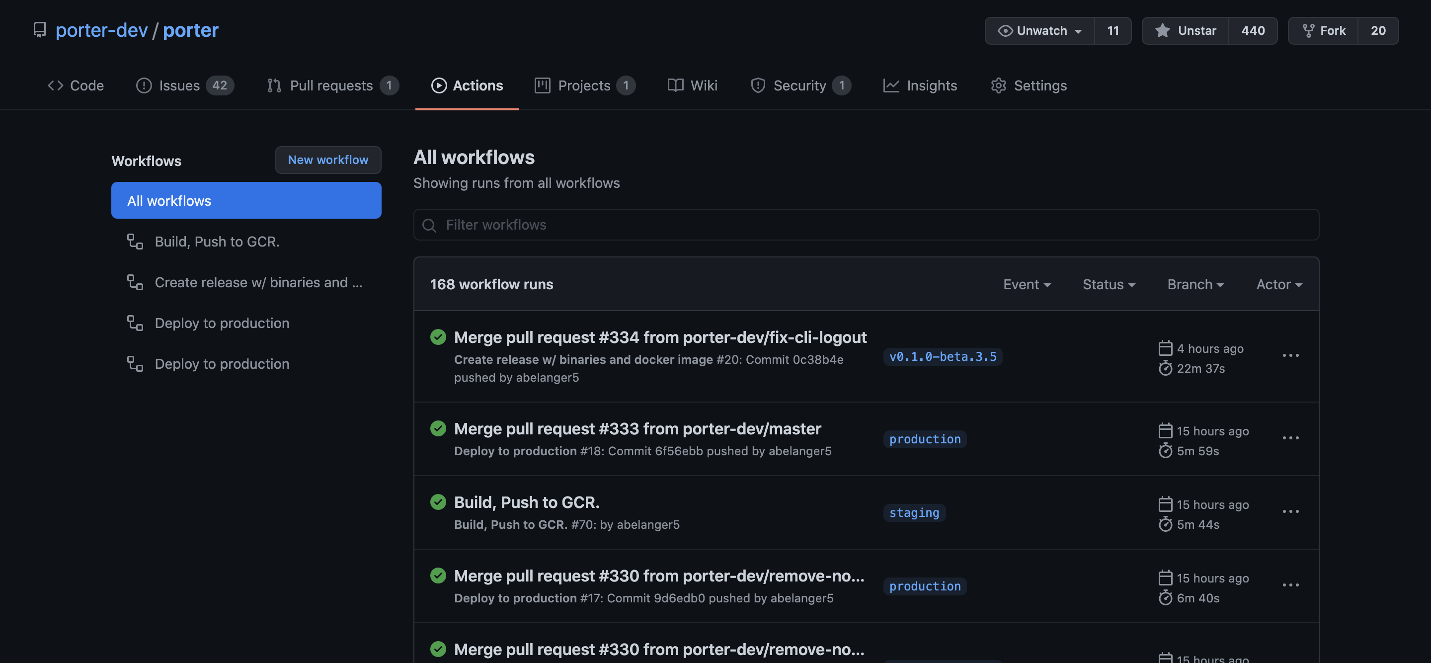Image resolution: width=1431 pixels, height=663 pixels.
Task: Fork the repository
Action: tap(1323, 31)
